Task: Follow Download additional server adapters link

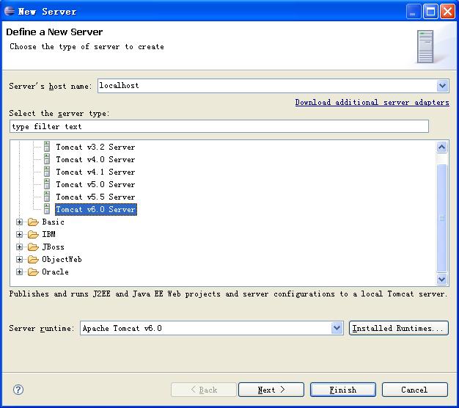Action: [x=372, y=102]
